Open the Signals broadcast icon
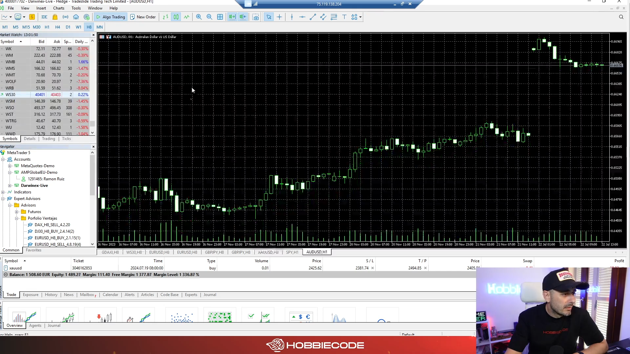 click(x=66, y=17)
